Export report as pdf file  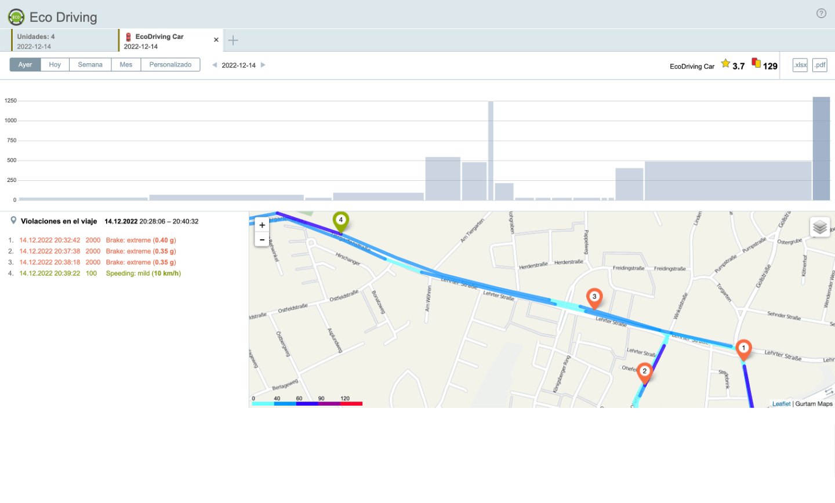click(x=819, y=65)
